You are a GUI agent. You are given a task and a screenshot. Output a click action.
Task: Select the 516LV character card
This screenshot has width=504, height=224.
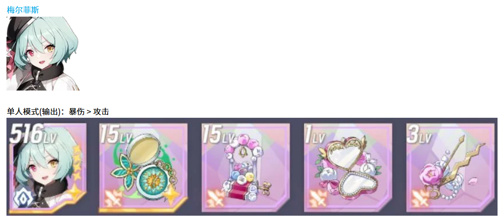point(48,168)
